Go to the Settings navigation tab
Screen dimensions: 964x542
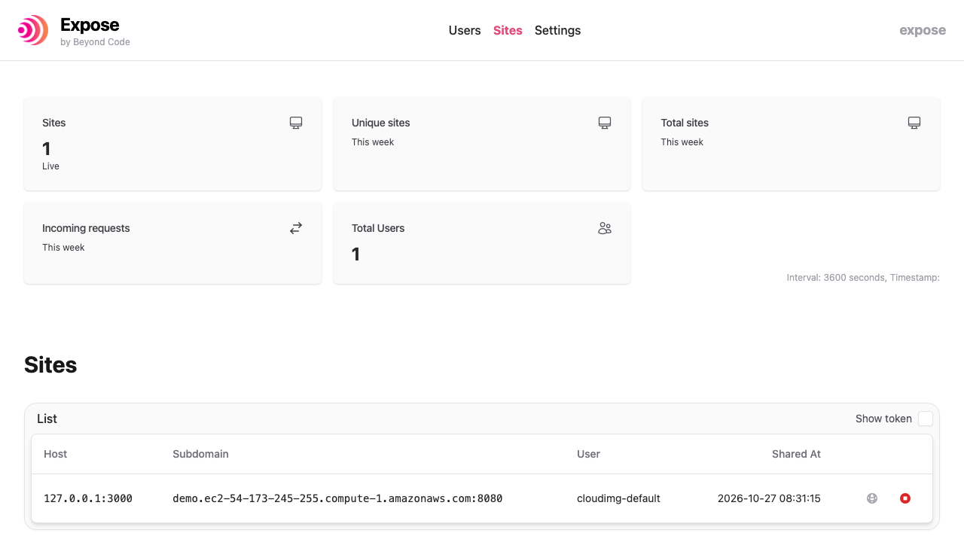point(557,30)
